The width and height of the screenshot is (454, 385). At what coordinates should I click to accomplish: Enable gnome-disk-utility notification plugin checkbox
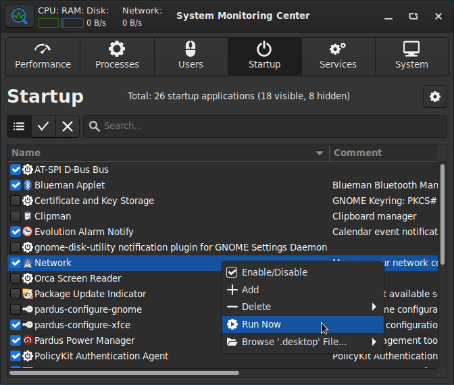(x=16, y=247)
